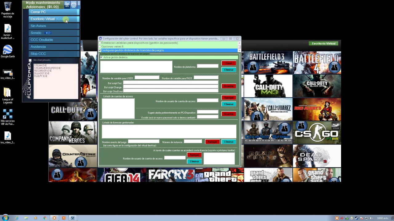Open Counter-Strike Condition Zero tile
Image resolution: width=394 pixels, height=221 pixels.
click(x=268, y=133)
